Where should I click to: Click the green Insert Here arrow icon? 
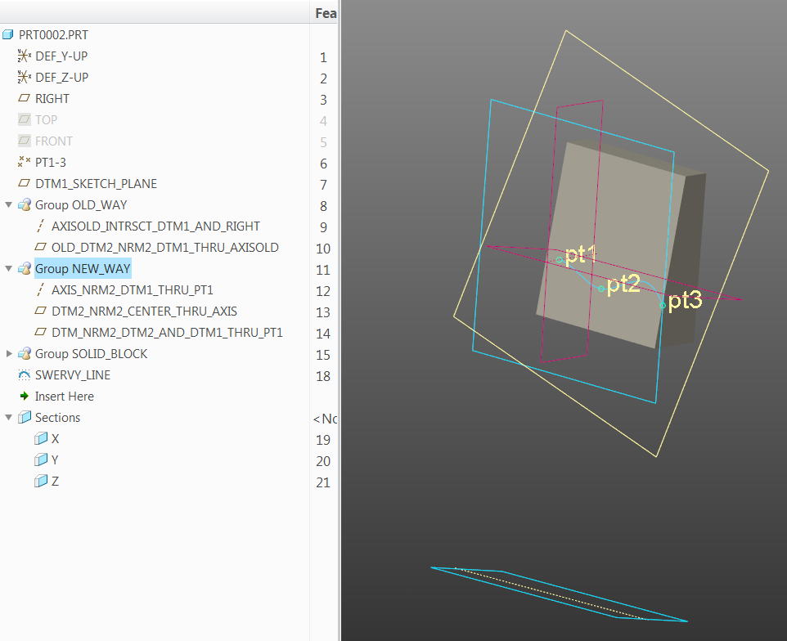[24, 396]
